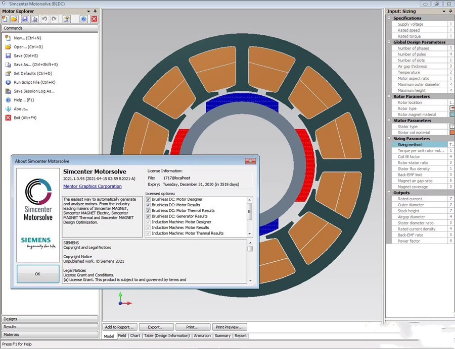
Task: Click Licensed options scrollbar down arrow
Action: [x=250, y=234]
